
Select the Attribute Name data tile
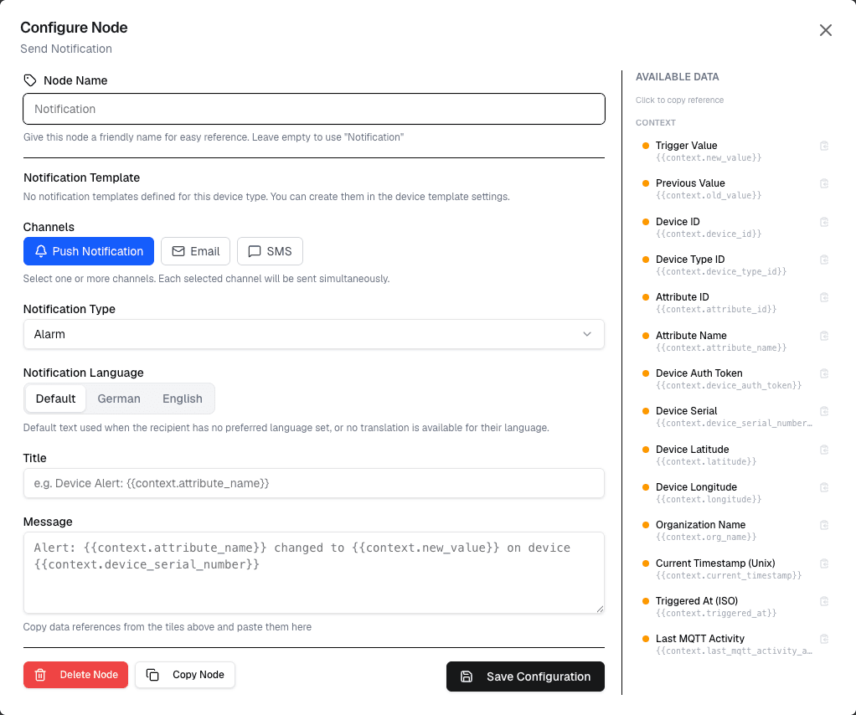735,341
